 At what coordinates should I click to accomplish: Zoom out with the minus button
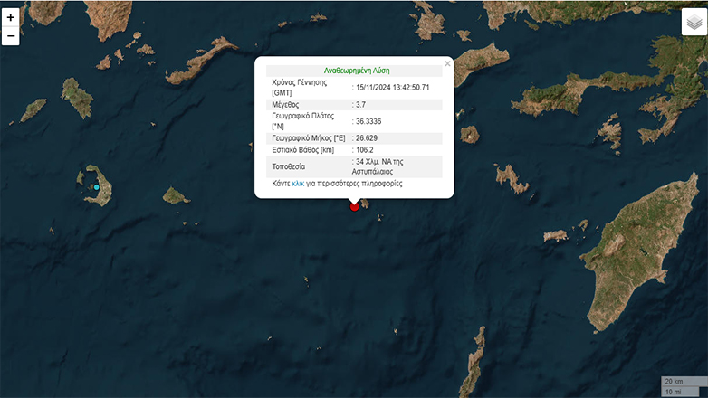pyautogui.click(x=11, y=37)
